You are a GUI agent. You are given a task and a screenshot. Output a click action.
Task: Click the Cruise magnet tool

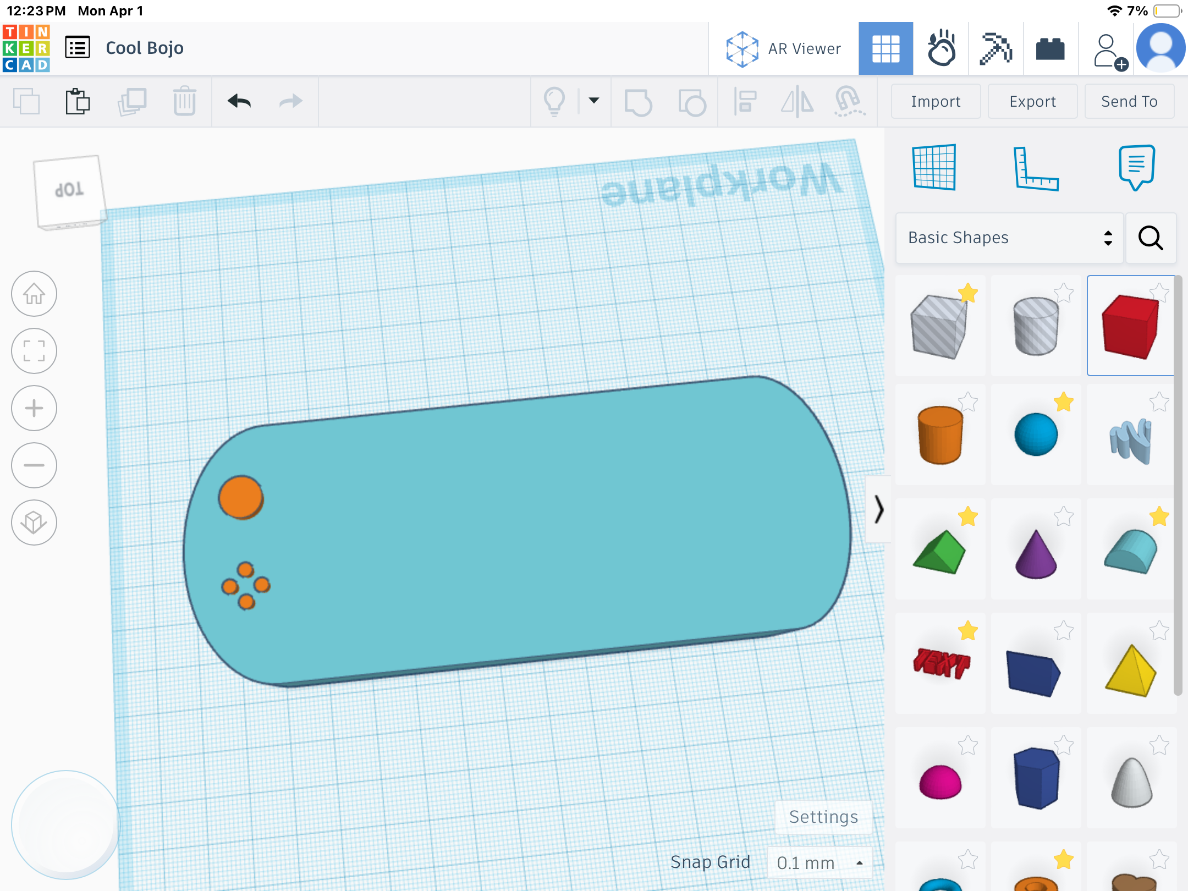coord(849,102)
